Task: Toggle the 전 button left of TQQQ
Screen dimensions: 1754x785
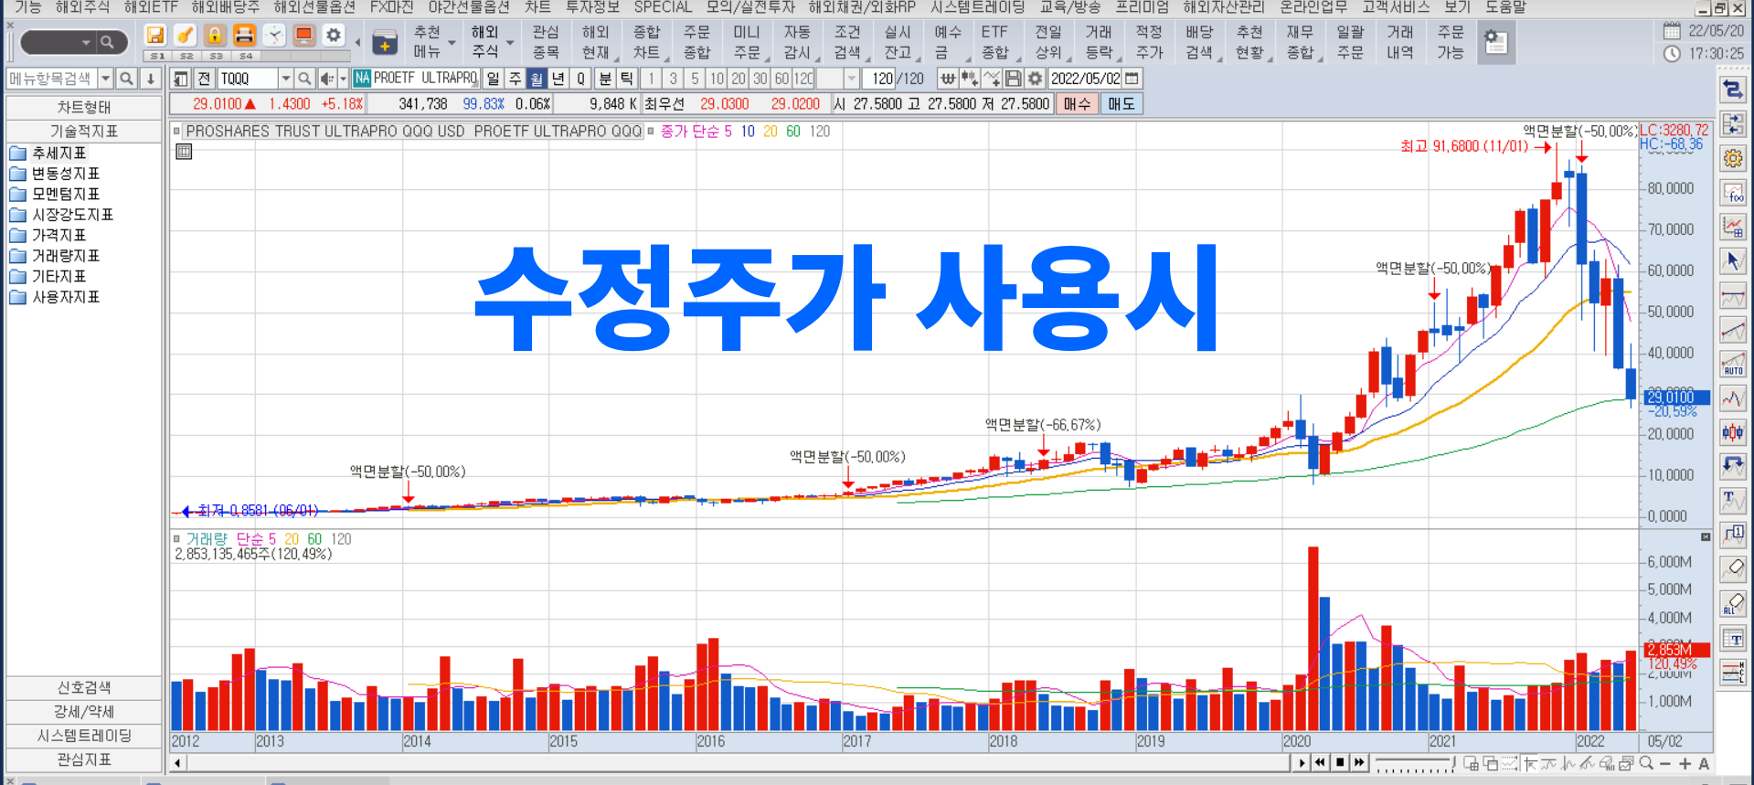Action: tap(204, 79)
